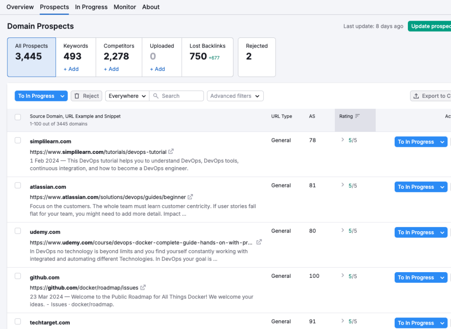Image resolution: width=451 pixels, height=329 pixels.
Task: Open simplilearn.com tutorial via external link icon
Action: click(171, 151)
